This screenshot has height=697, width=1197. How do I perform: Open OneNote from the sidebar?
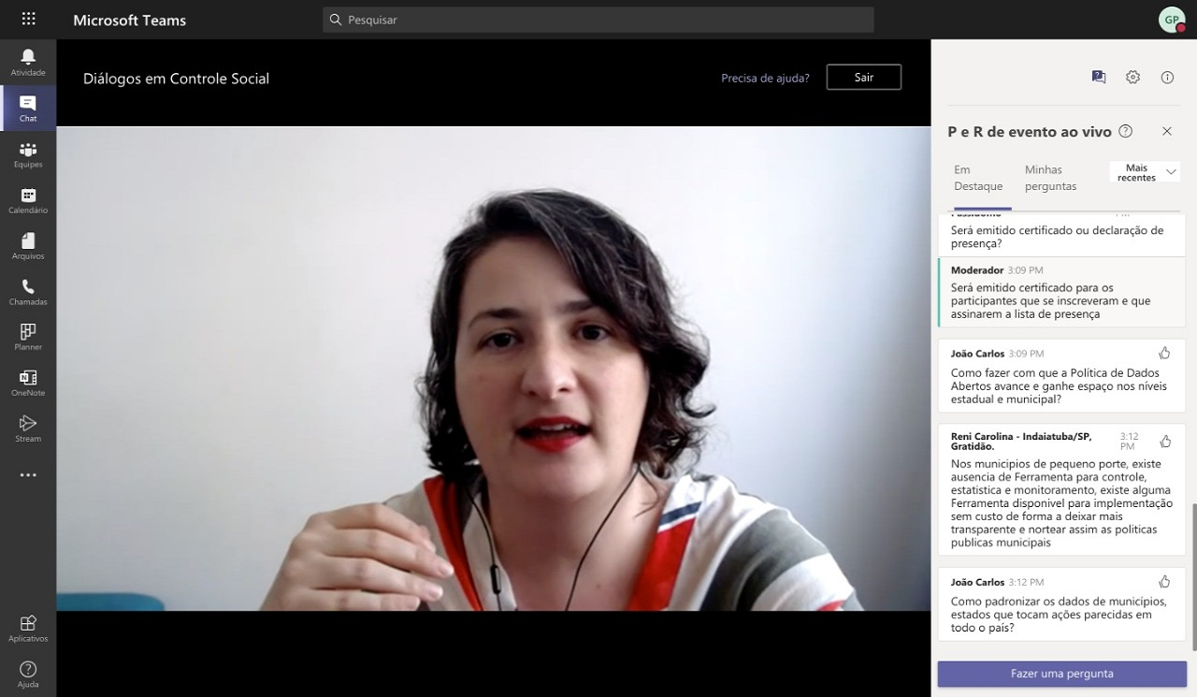click(28, 382)
